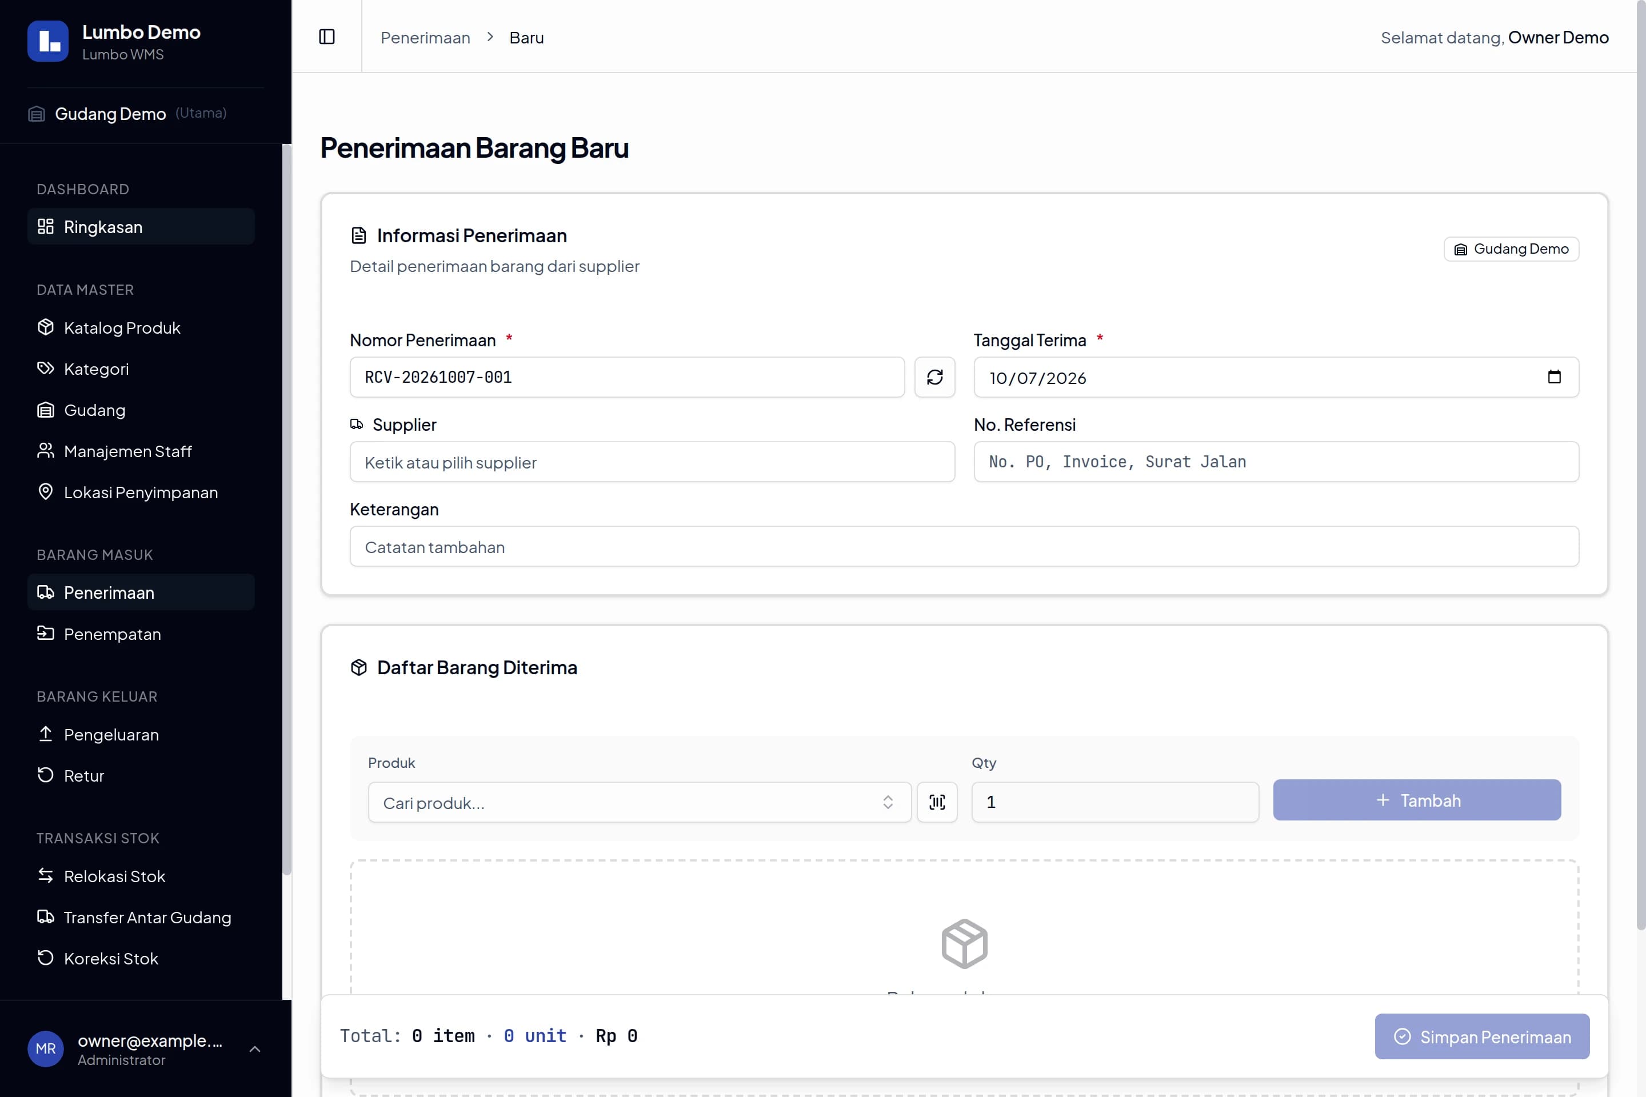The width and height of the screenshot is (1646, 1097).
Task: Click Simpan Penerimaan button
Action: pyautogui.click(x=1481, y=1037)
